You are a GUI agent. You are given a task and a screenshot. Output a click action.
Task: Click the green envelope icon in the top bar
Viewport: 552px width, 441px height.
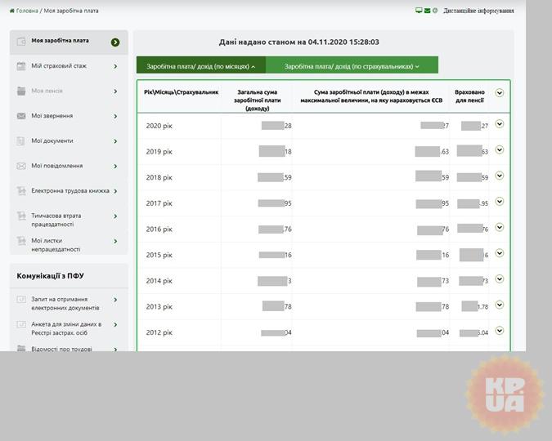(x=427, y=11)
